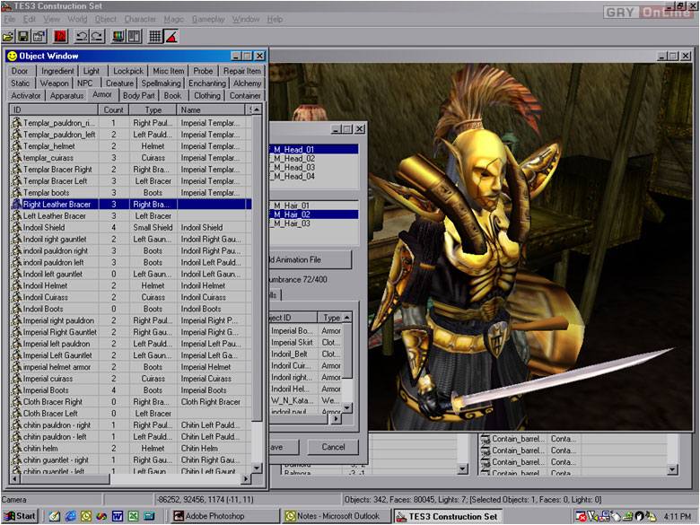Switch to the Misc Item tab
The image size is (700, 525).
click(169, 71)
